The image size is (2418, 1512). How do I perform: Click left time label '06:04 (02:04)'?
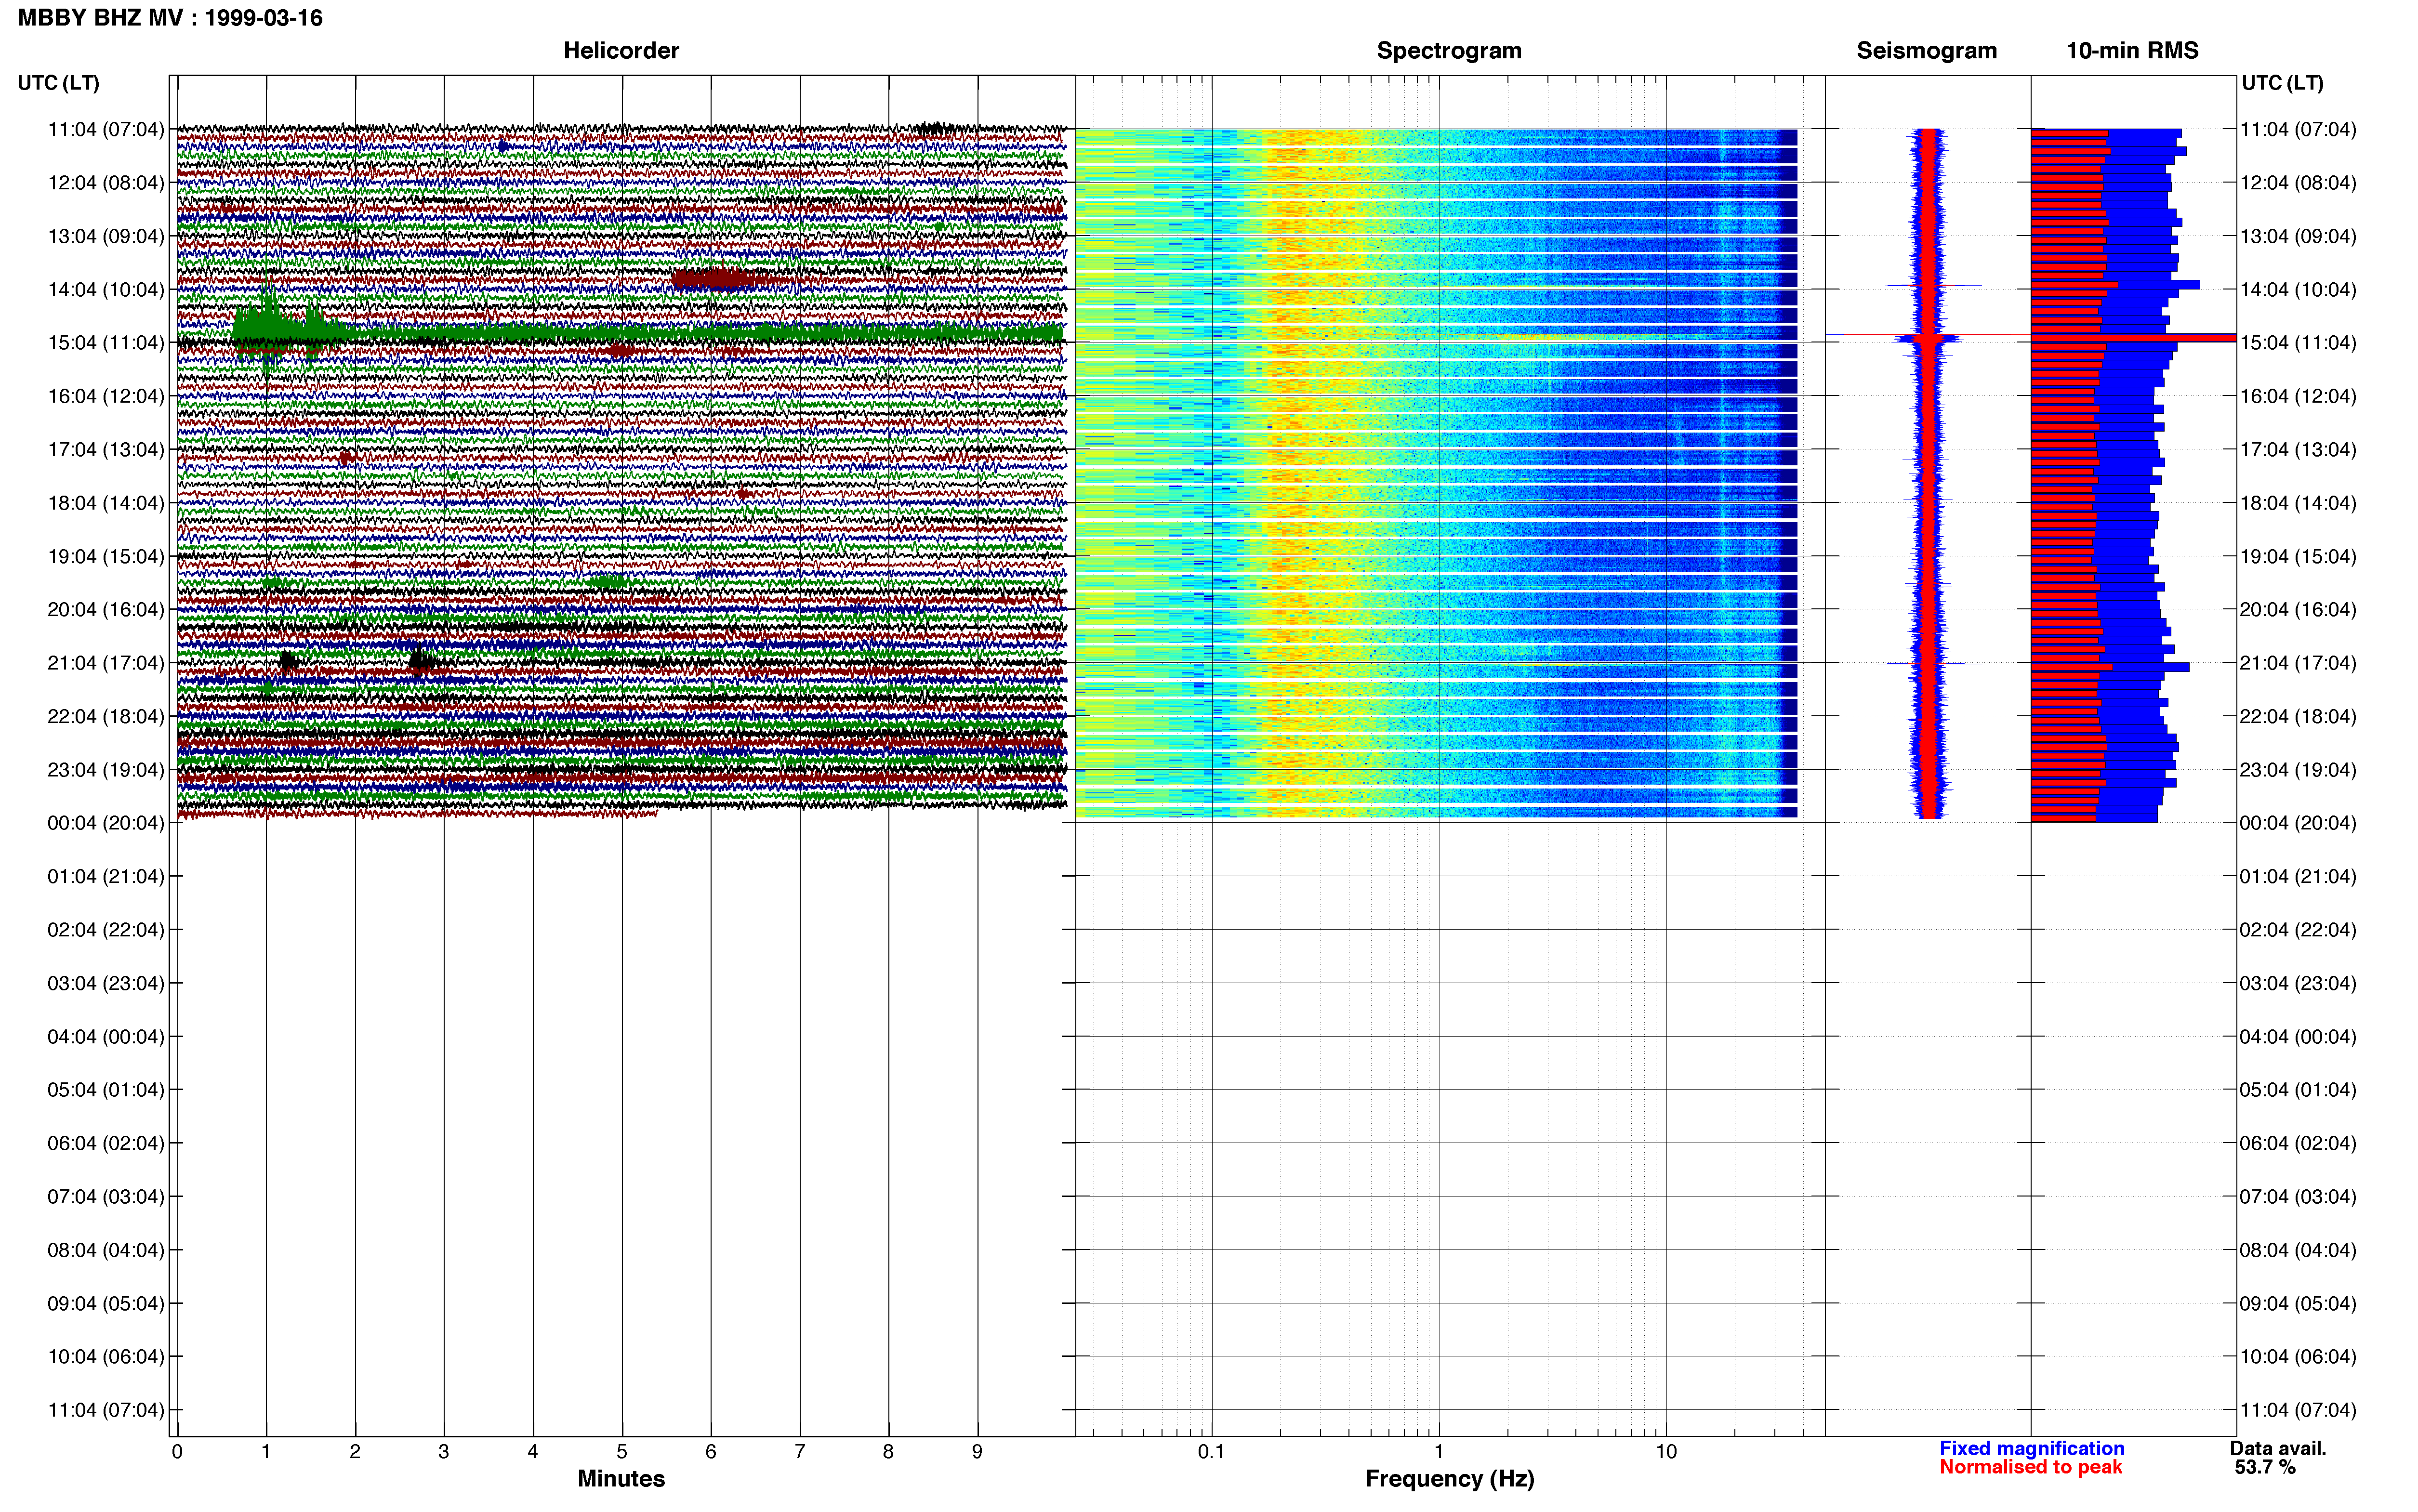point(106,1143)
